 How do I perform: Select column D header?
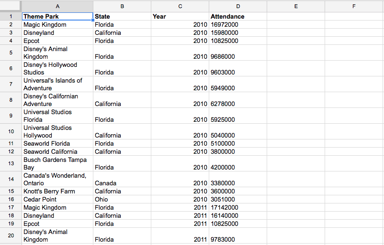coord(238,6)
